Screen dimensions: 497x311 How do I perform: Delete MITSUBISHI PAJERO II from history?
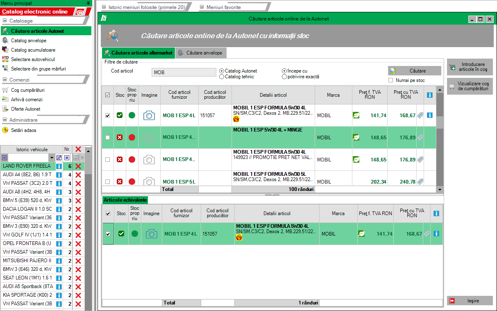click(78, 261)
